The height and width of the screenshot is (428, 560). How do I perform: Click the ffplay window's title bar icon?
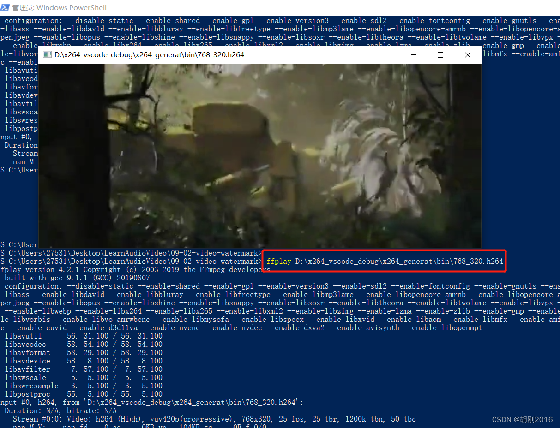pyautogui.click(x=47, y=54)
